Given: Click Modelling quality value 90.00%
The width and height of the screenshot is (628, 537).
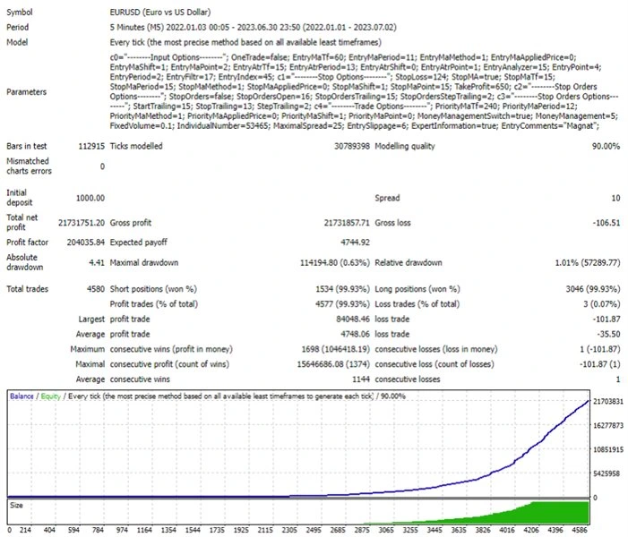Looking at the screenshot, I should (x=606, y=147).
